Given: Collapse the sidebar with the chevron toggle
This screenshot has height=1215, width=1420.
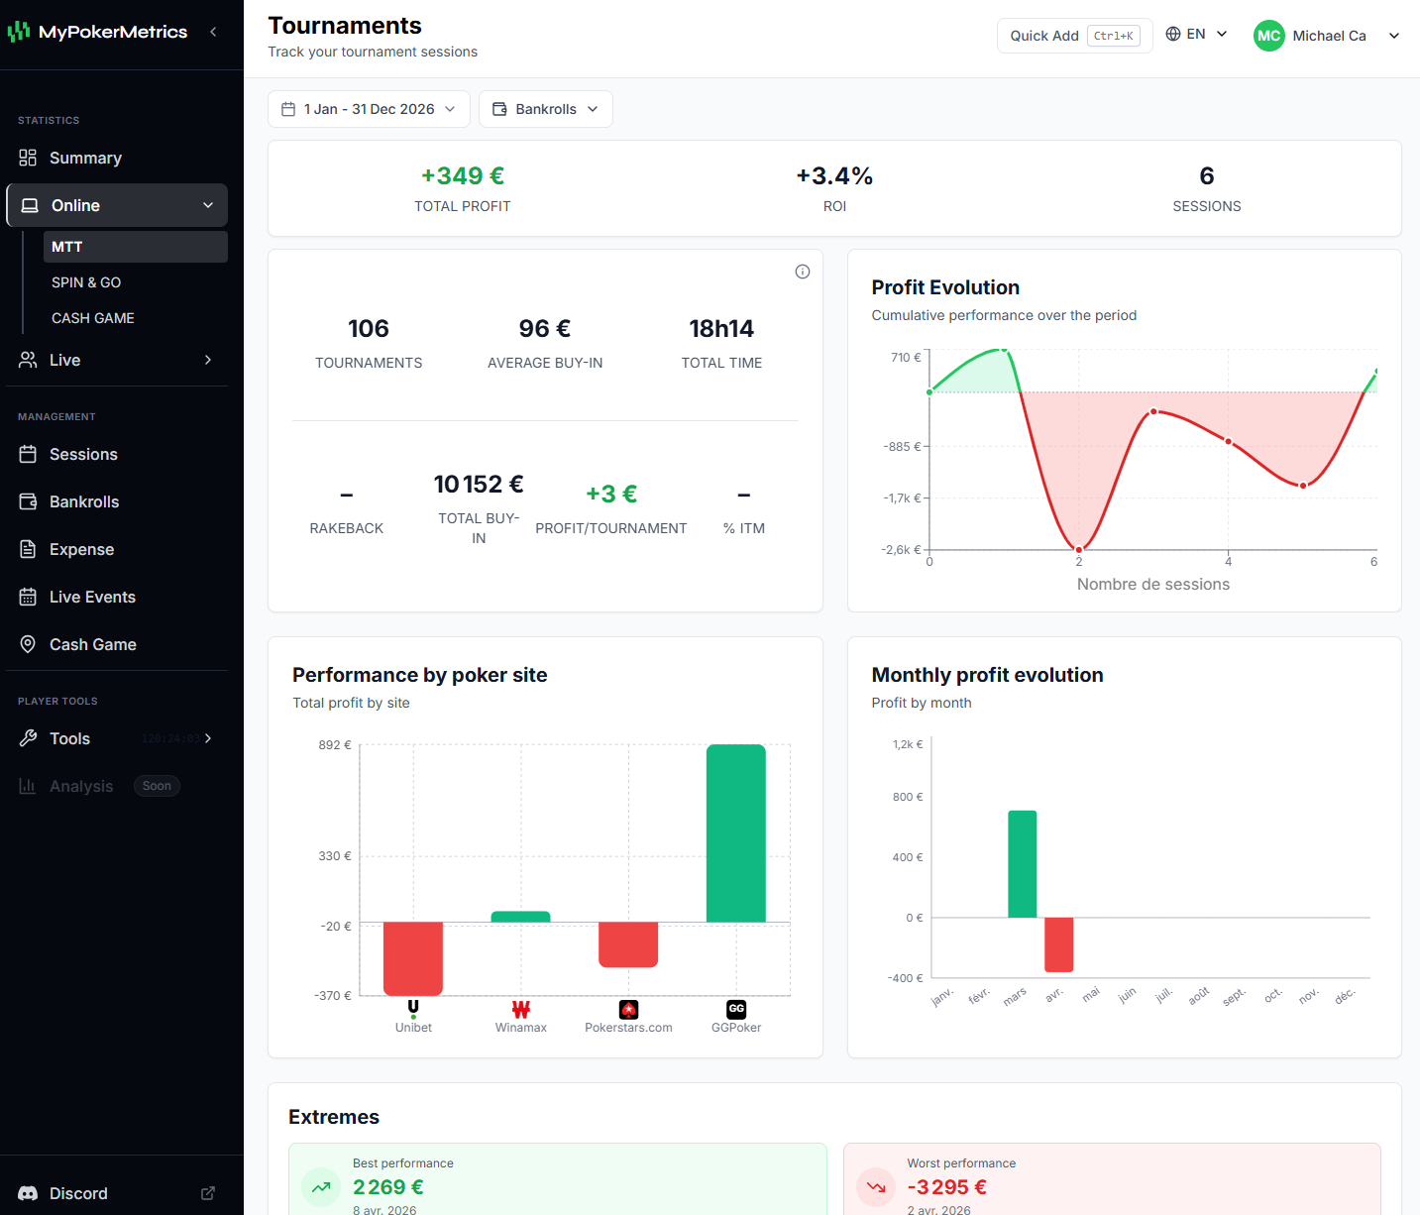Looking at the screenshot, I should (213, 31).
